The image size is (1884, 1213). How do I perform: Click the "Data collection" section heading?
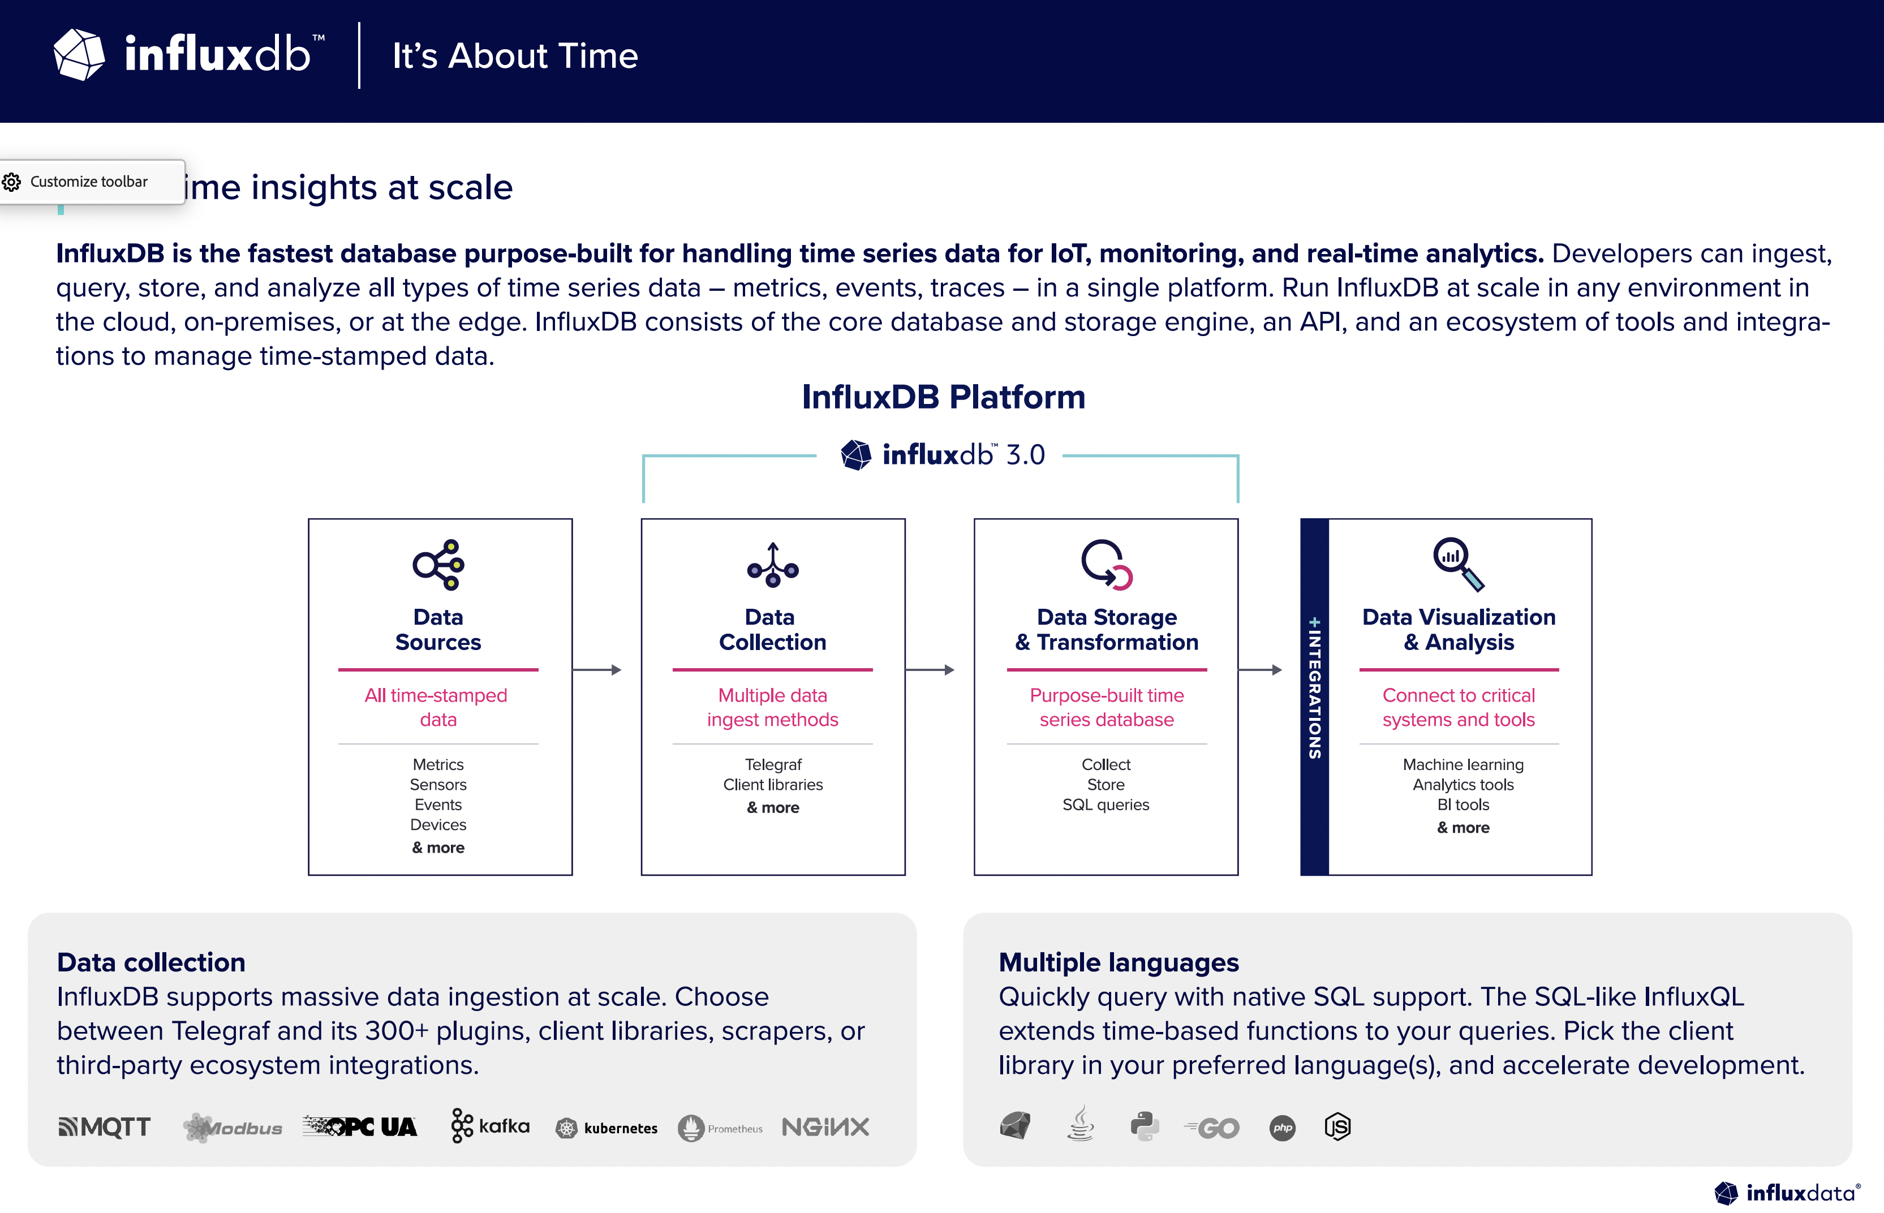point(151,962)
